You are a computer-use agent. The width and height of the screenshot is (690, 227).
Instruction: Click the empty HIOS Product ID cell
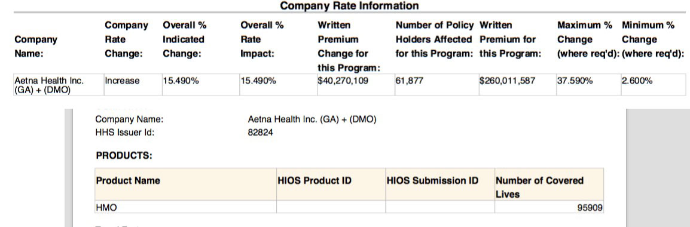tap(331, 207)
